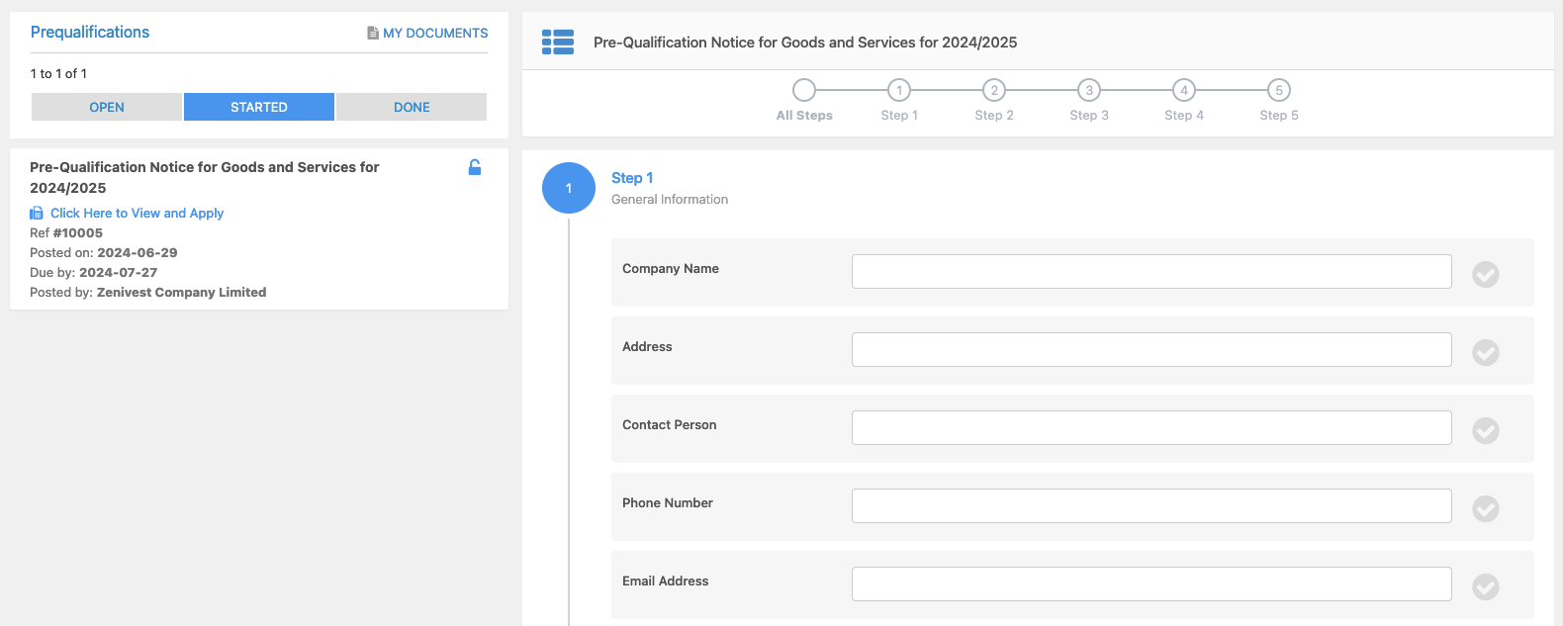
Task: Jump to Step 2 in progress tracker
Action: point(994,90)
